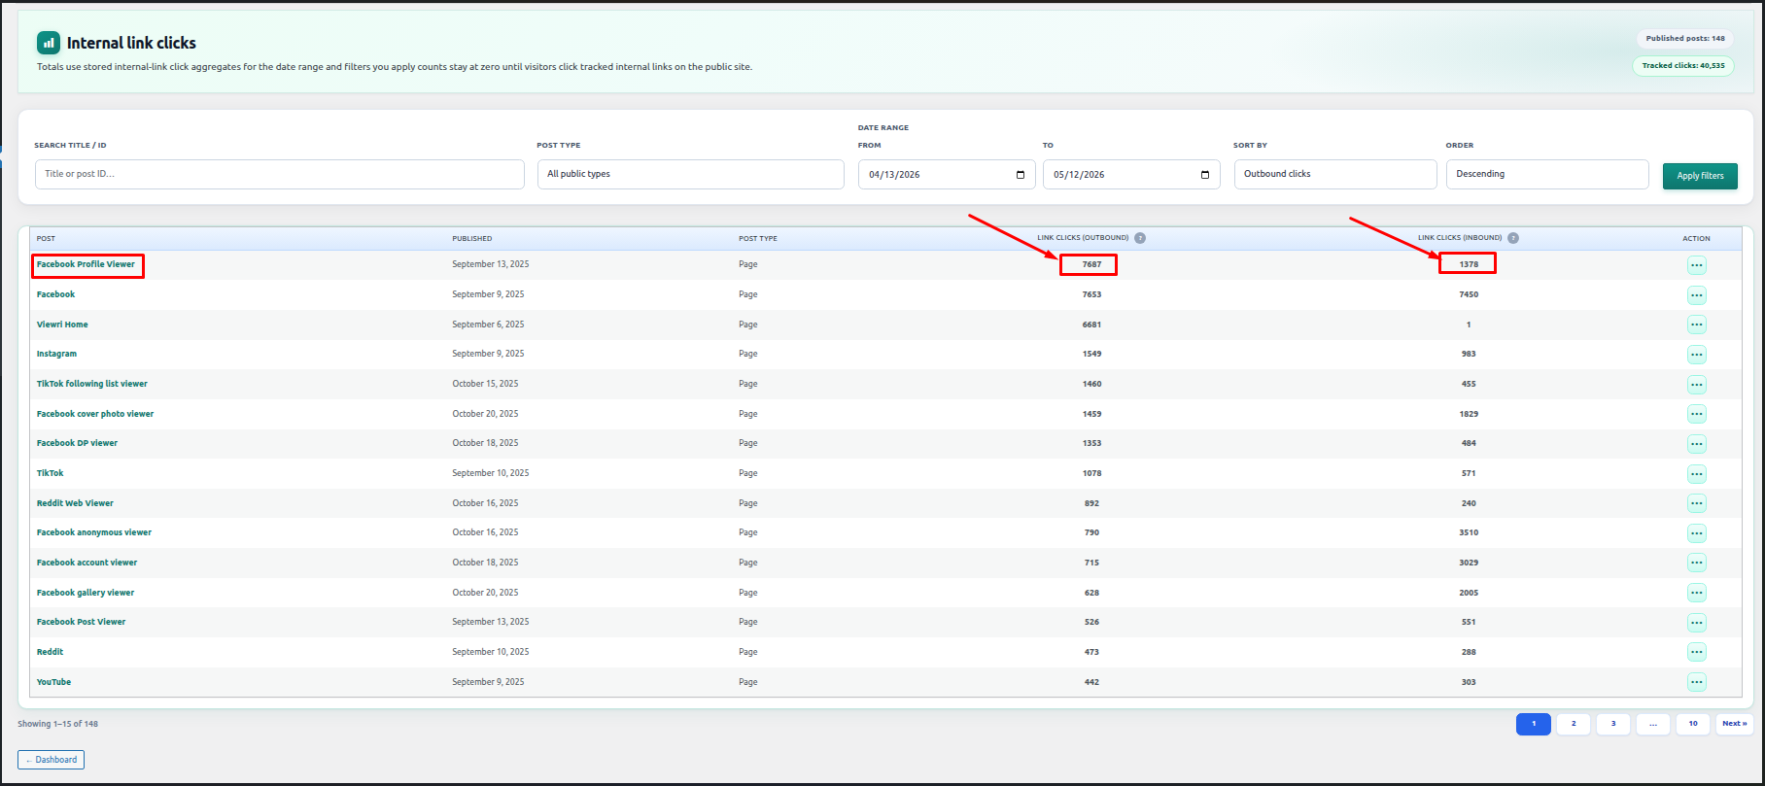Open action menu for the Reddit row
Screen dimensions: 1765x786
[1696, 652]
